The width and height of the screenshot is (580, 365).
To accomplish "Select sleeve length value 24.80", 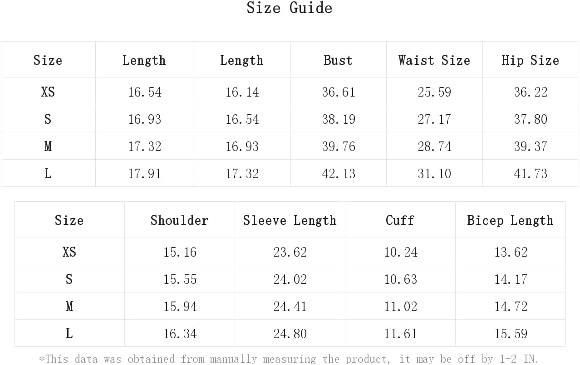I will pos(290,334).
